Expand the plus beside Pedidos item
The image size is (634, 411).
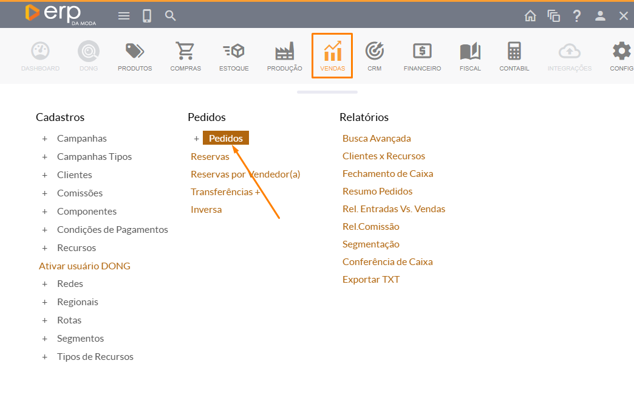pos(196,139)
